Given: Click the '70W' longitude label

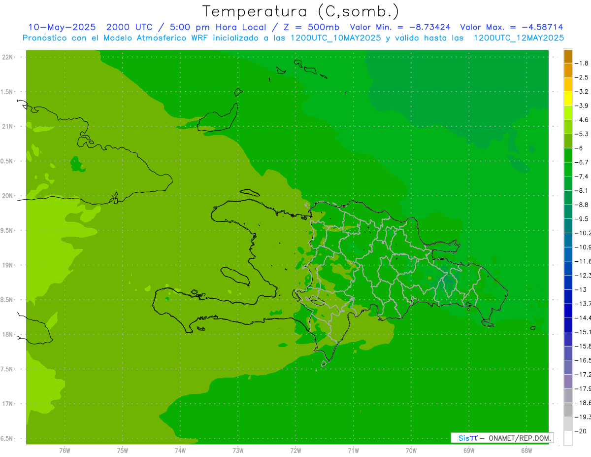Looking at the screenshot, I should point(411,450).
